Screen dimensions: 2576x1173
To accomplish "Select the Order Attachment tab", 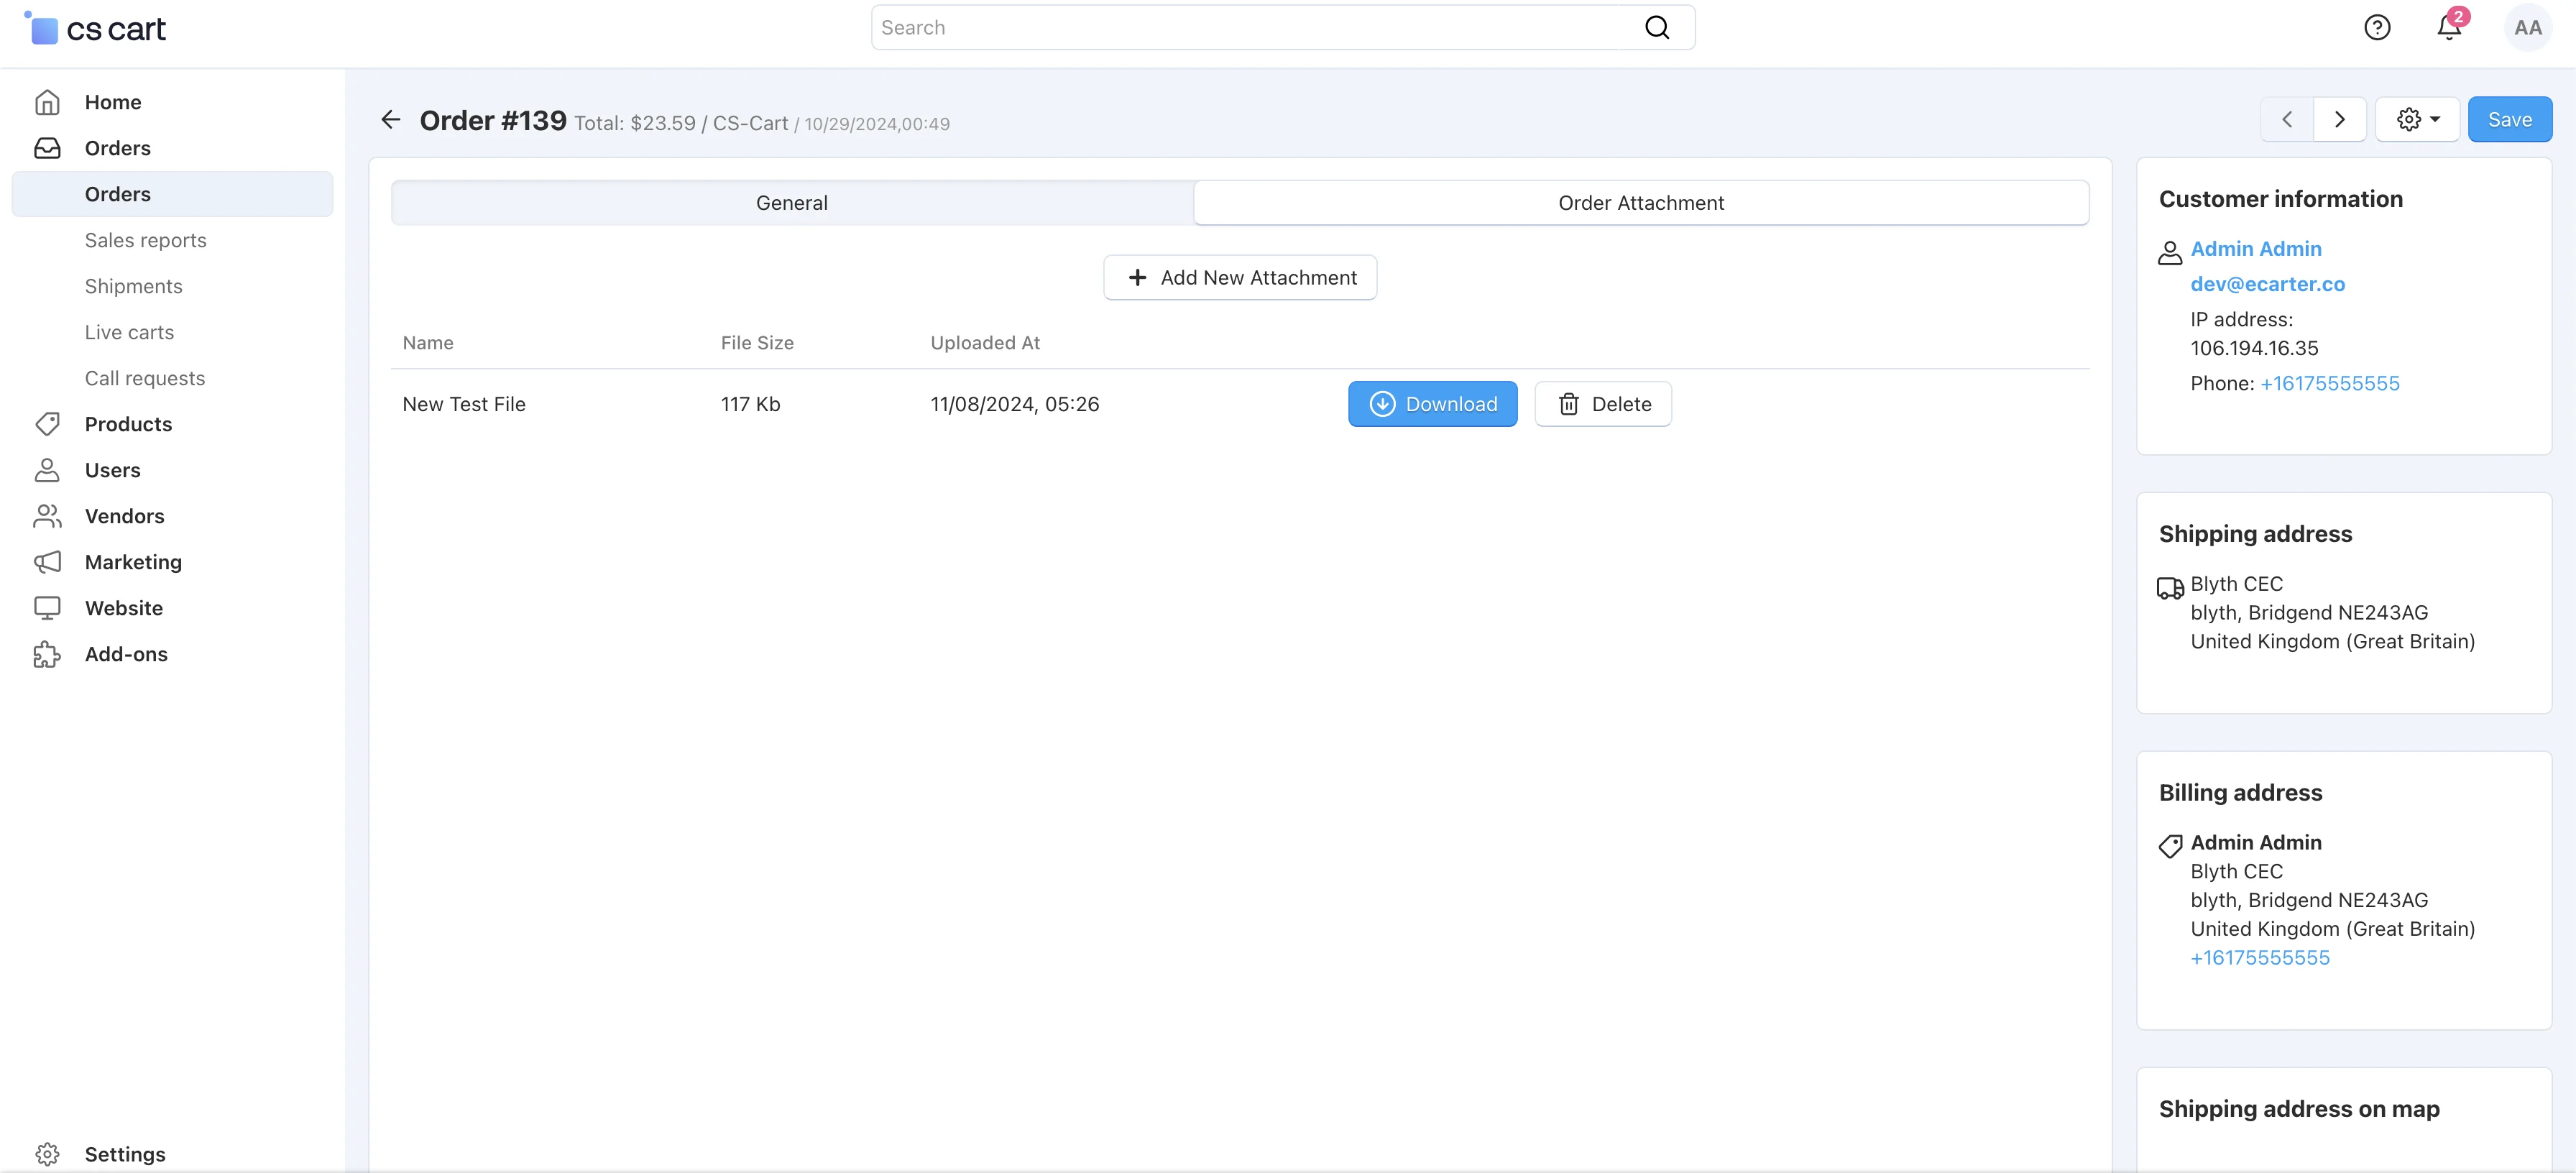I will 1640,203.
